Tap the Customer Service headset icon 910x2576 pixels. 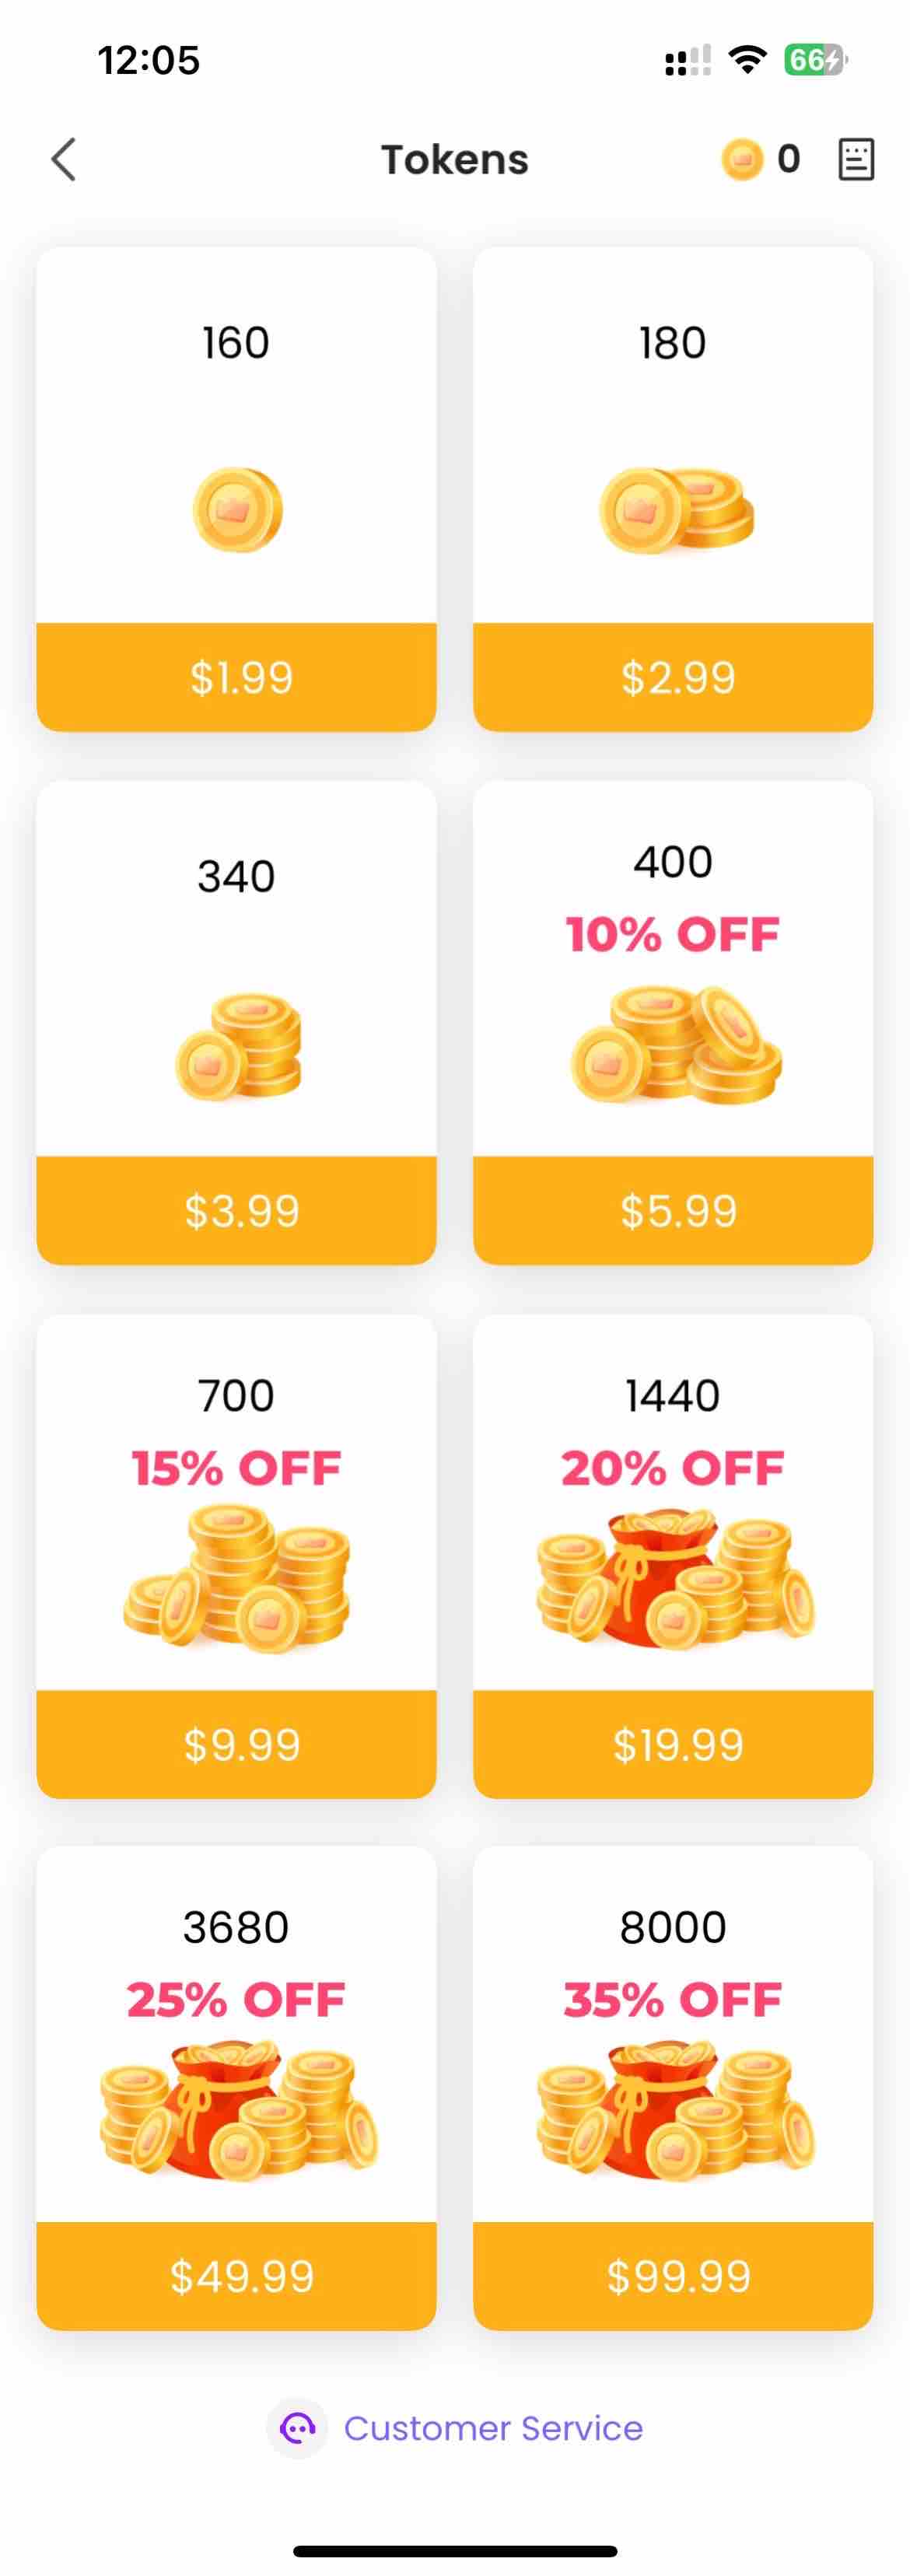tap(297, 2427)
